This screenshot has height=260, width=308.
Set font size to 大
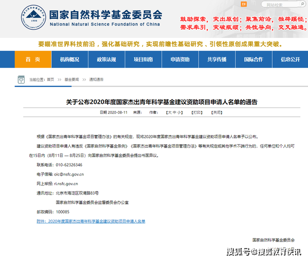pos(170,112)
